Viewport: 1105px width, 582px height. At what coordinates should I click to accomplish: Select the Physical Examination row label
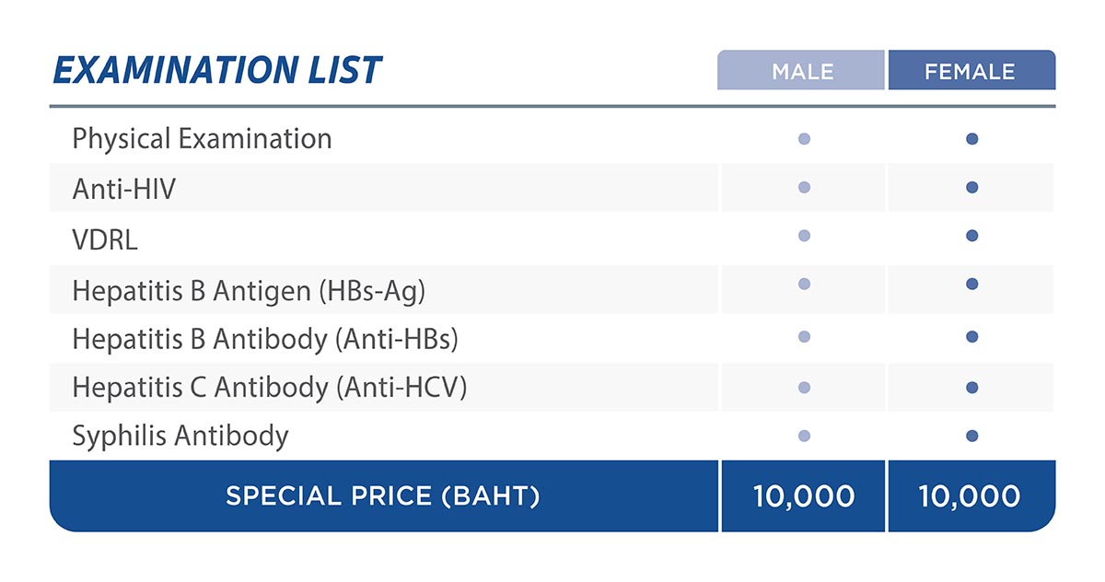coord(202,139)
